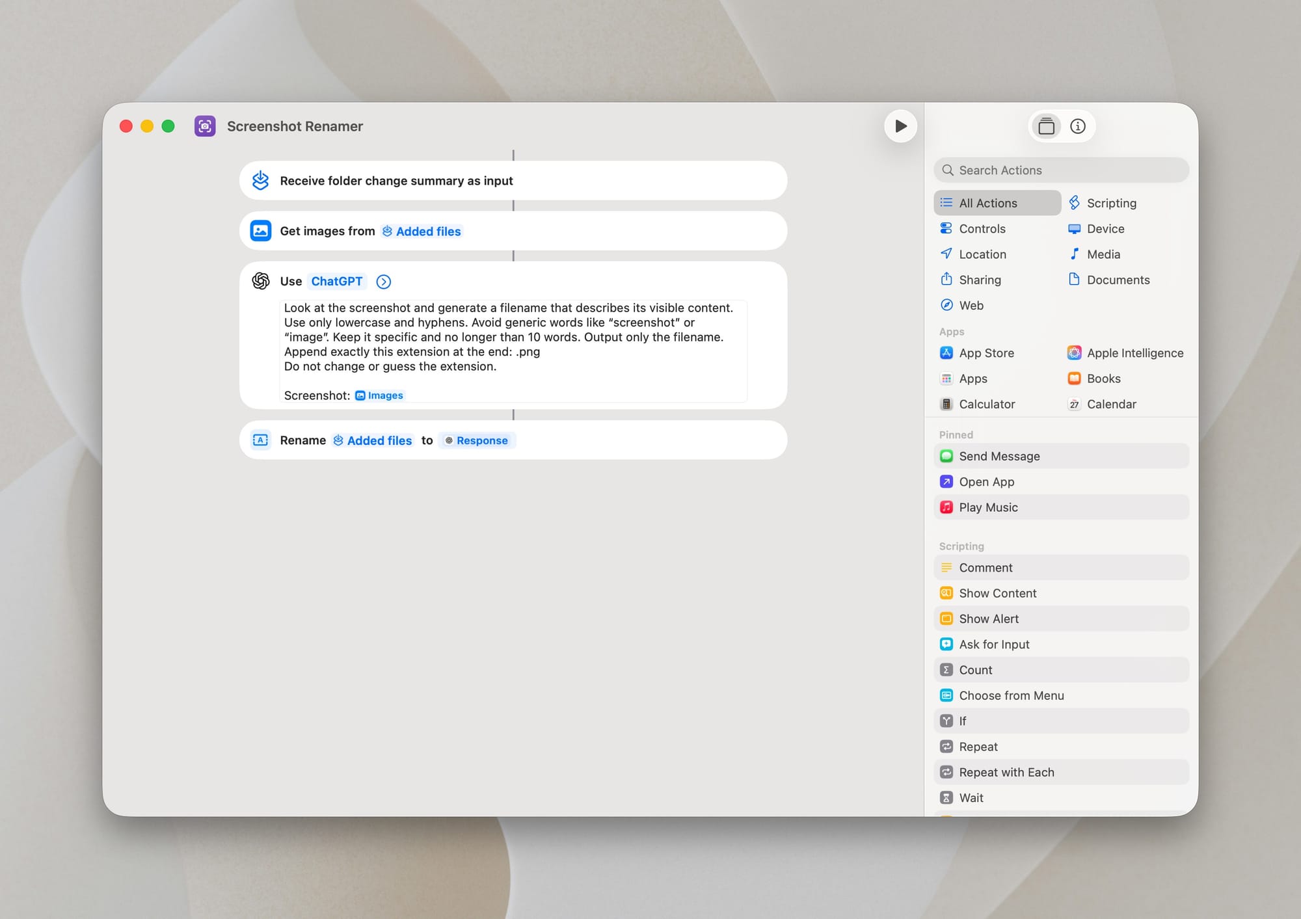Click the Images variable in the prompt

pyautogui.click(x=379, y=395)
